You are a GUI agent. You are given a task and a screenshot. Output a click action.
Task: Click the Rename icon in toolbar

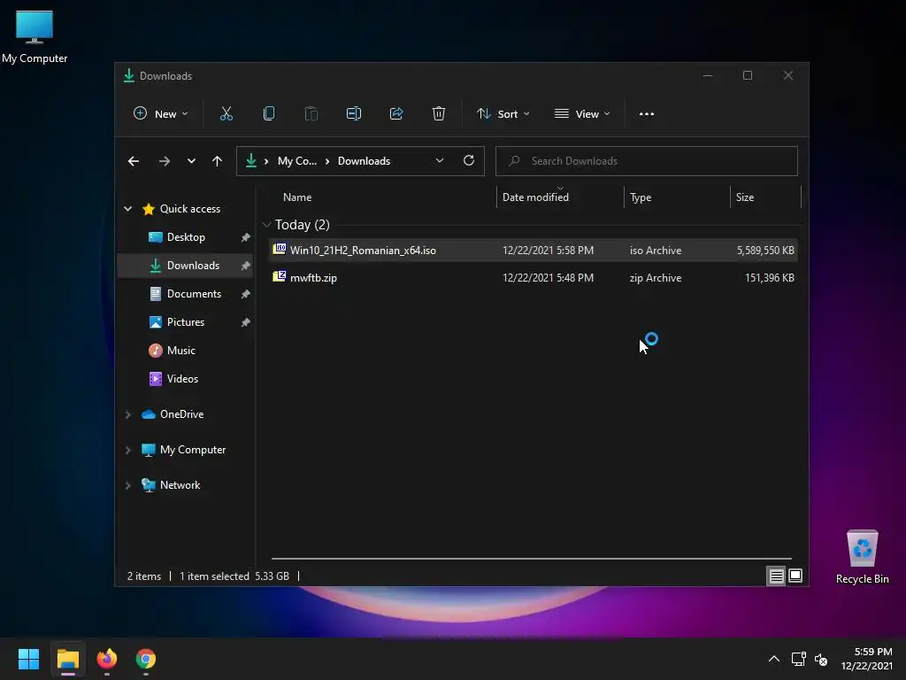click(x=354, y=114)
